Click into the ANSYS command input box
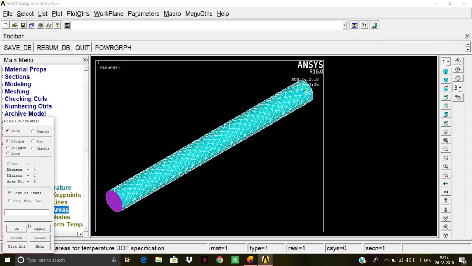 coord(206,25)
